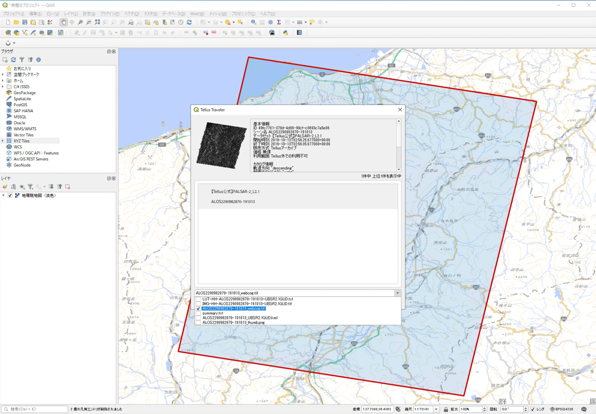The image size is (596, 414).
Task: Open the scale 縮尺 dropdown
Action: tap(436, 409)
